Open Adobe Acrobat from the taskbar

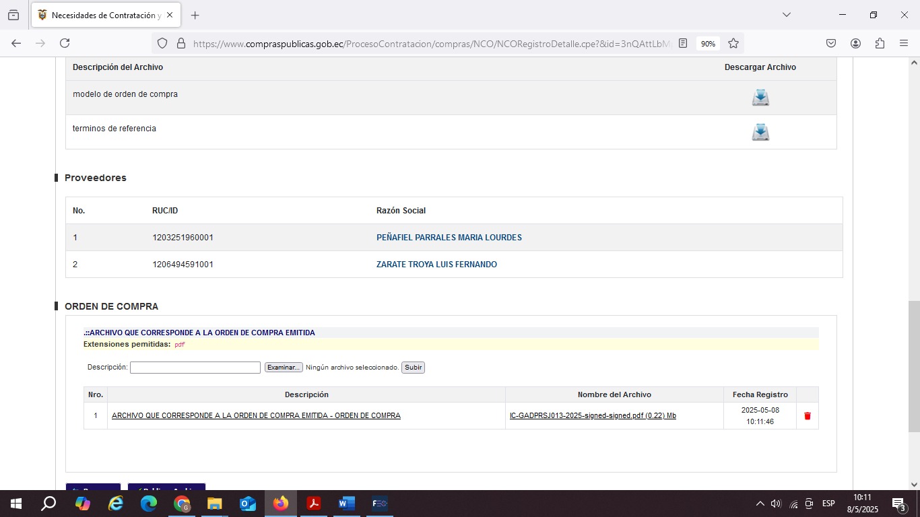point(313,504)
